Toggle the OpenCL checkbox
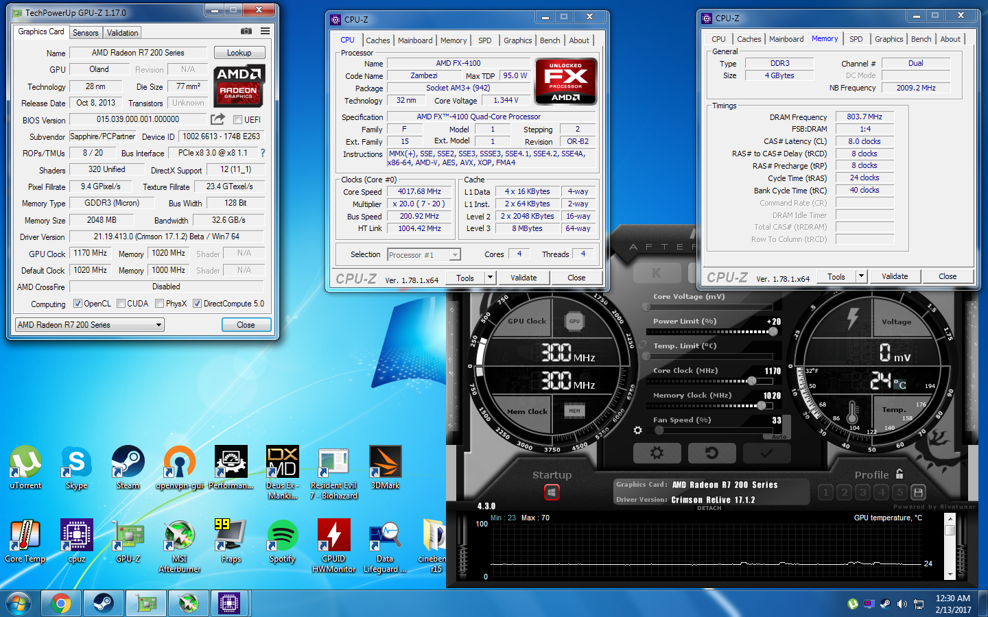Image resolution: width=988 pixels, height=617 pixels. pyautogui.click(x=78, y=304)
